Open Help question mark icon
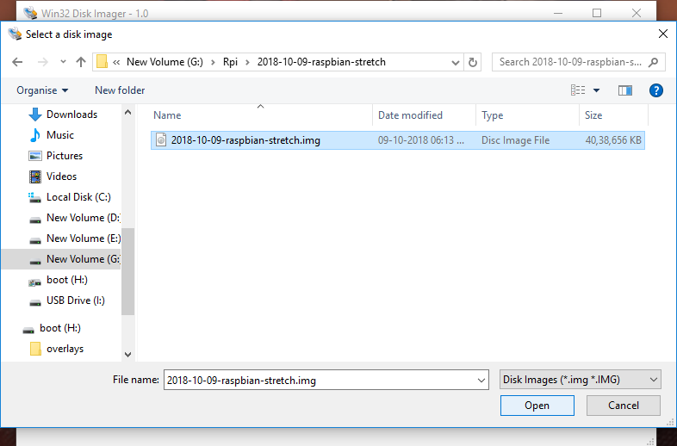Viewport: 677px width, 446px height. pos(655,90)
